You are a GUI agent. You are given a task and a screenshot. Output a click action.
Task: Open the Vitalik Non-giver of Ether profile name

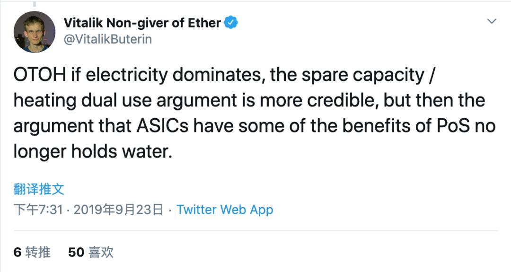coord(142,23)
